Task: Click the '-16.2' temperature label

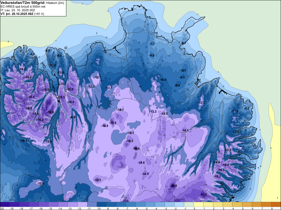Action: pos(40,120)
